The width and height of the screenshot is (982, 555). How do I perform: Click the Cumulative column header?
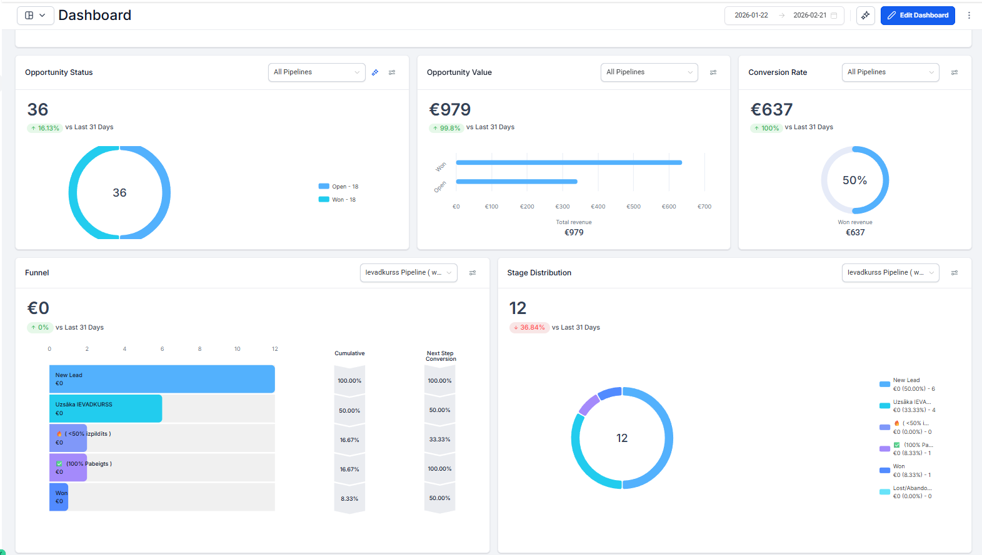[x=349, y=353]
